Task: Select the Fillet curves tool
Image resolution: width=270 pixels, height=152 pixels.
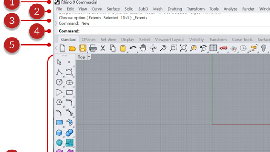Action: pyautogui.click(x=69, y=103)
